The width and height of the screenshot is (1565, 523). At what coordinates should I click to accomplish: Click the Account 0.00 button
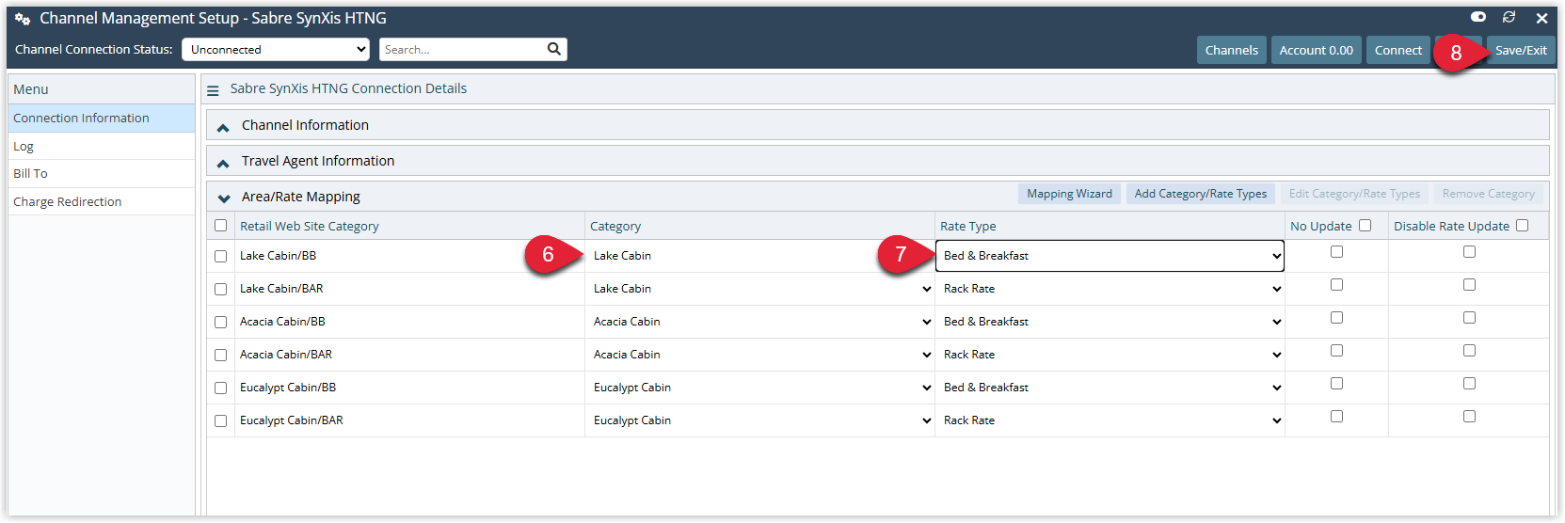(1316, 50)
